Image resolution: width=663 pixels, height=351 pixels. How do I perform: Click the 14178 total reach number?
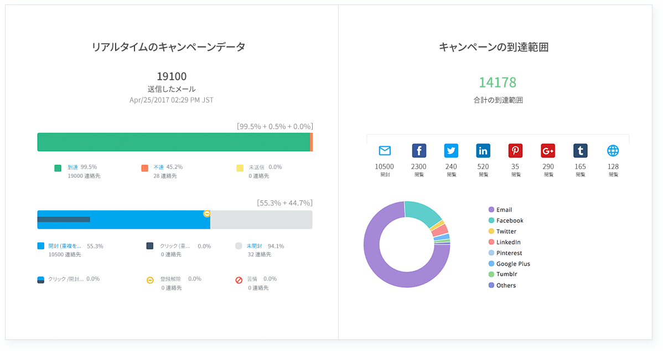[498, 82]
